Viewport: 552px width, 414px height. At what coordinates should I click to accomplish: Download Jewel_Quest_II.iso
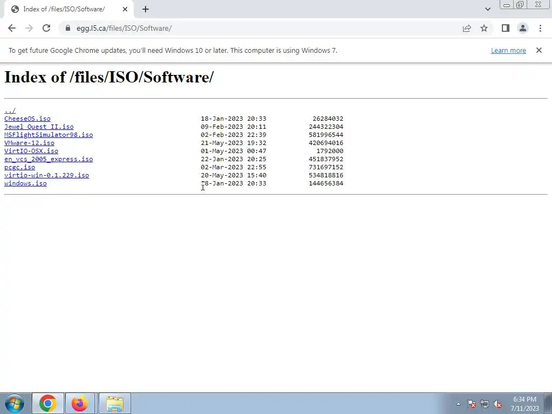(x=39, y=127)
